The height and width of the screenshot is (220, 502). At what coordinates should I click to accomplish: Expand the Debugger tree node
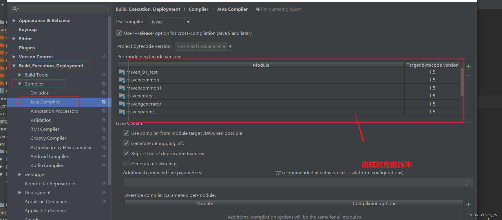[x=20, y=174]
